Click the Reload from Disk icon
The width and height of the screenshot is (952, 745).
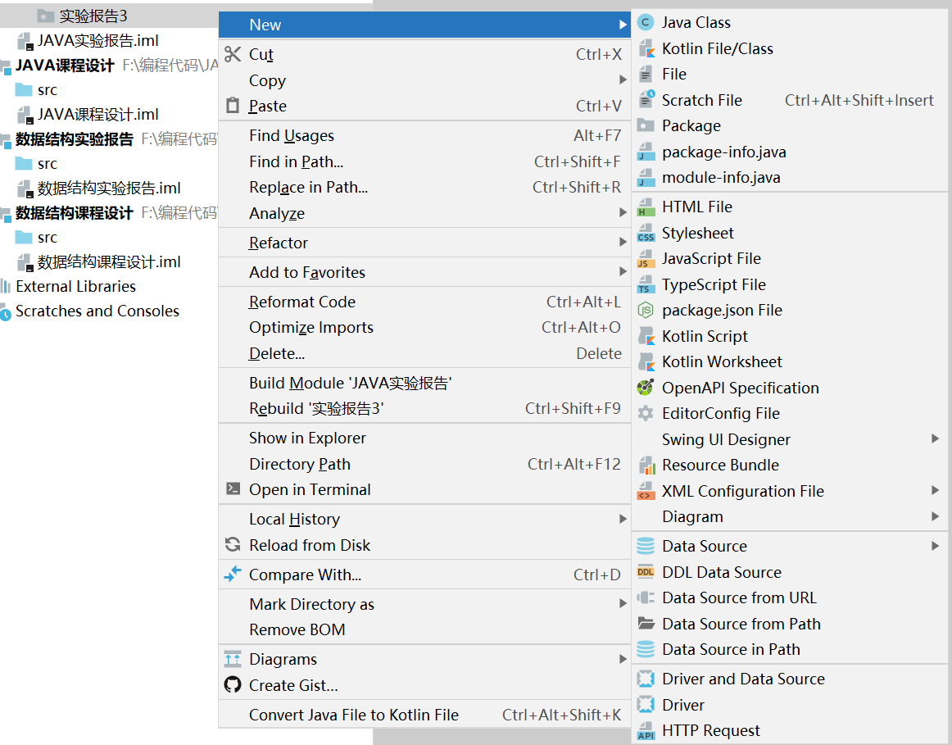(233, 545)
